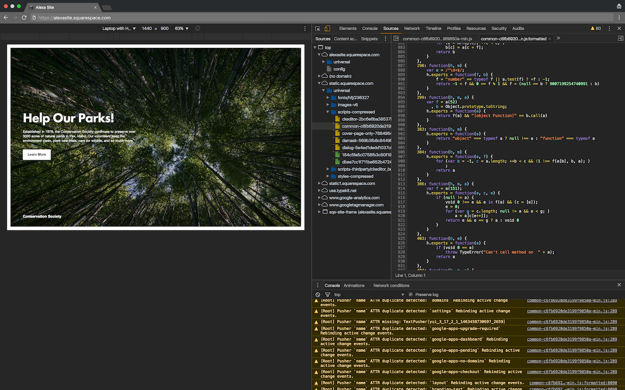625x390 pixels.
Task: Open the console filter icon
Action: click(x=327, y=294)
